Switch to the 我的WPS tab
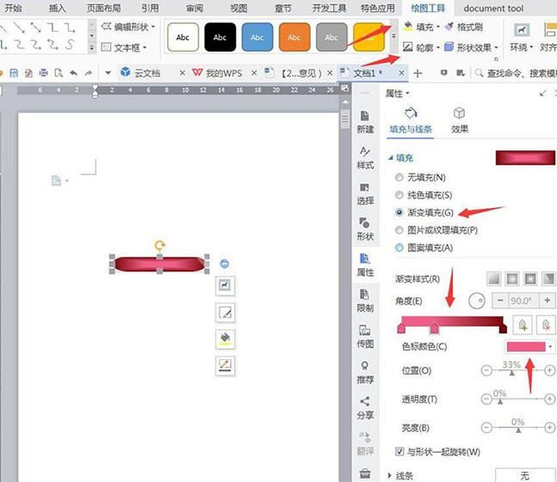 pyautogui.click(x=224, y=73)
